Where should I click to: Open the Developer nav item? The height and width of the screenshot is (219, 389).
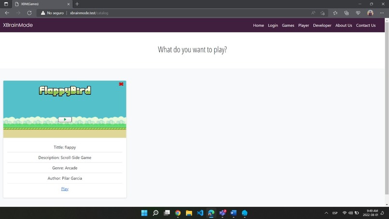pos(322,25)
